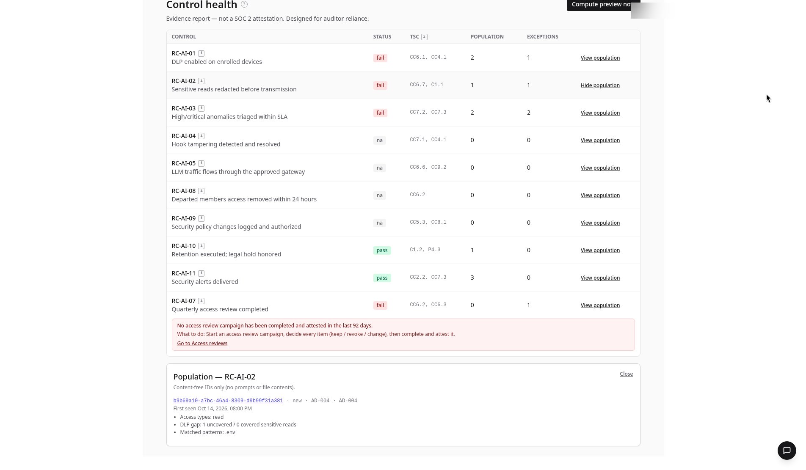Click TSC codes CC7.2, CC7.3
The height and width of the screenshot is (470, 806).
[428, 113]
